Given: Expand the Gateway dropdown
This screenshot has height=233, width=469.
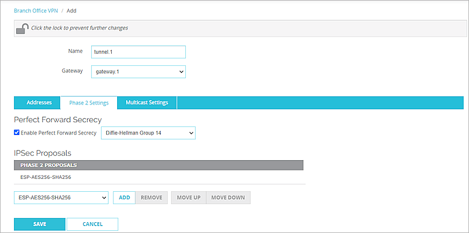Looking at the screenshot, I should 139,72.
